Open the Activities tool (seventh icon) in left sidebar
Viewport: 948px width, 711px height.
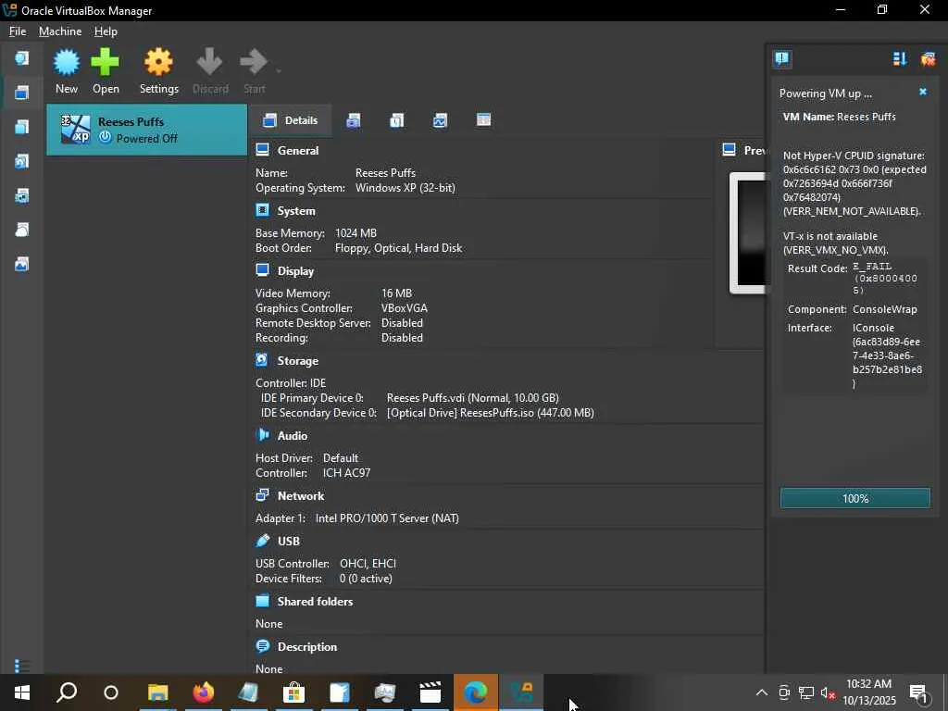tap(22, 264)
